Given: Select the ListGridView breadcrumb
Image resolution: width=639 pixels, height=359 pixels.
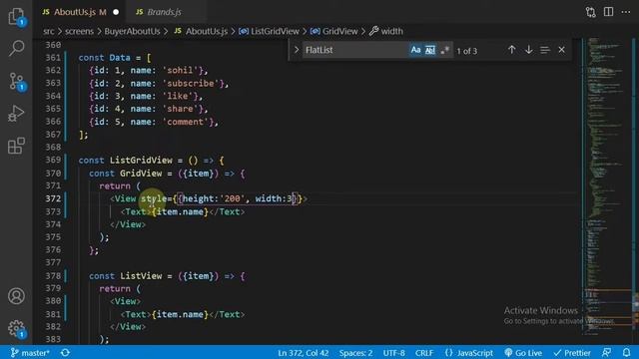Looking at the screenshot, I should point(269,31).
